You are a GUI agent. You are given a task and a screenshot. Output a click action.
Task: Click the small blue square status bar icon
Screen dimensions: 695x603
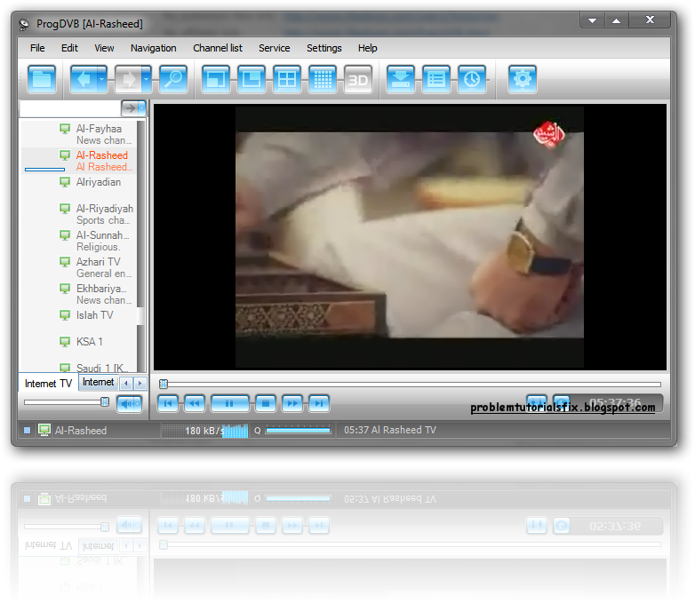(x=27, y=430)
